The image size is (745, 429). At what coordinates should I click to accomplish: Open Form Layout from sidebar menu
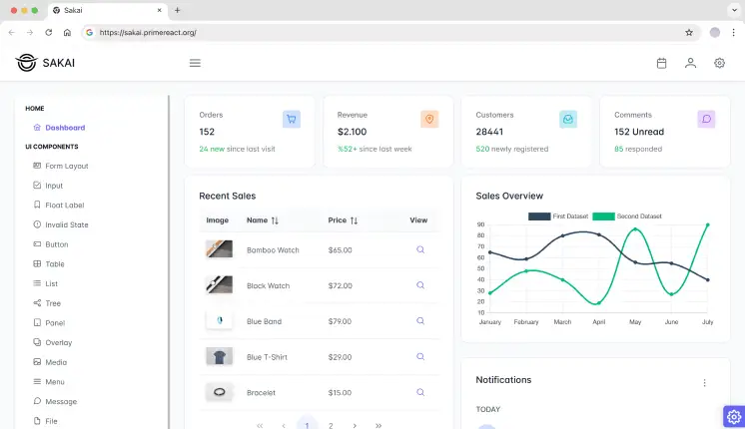[66, 166]
